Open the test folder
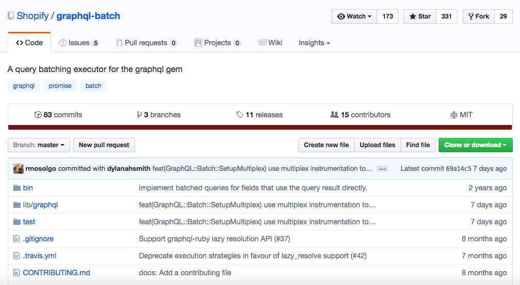This screenshot has height=285, width=520. (29, 222)
